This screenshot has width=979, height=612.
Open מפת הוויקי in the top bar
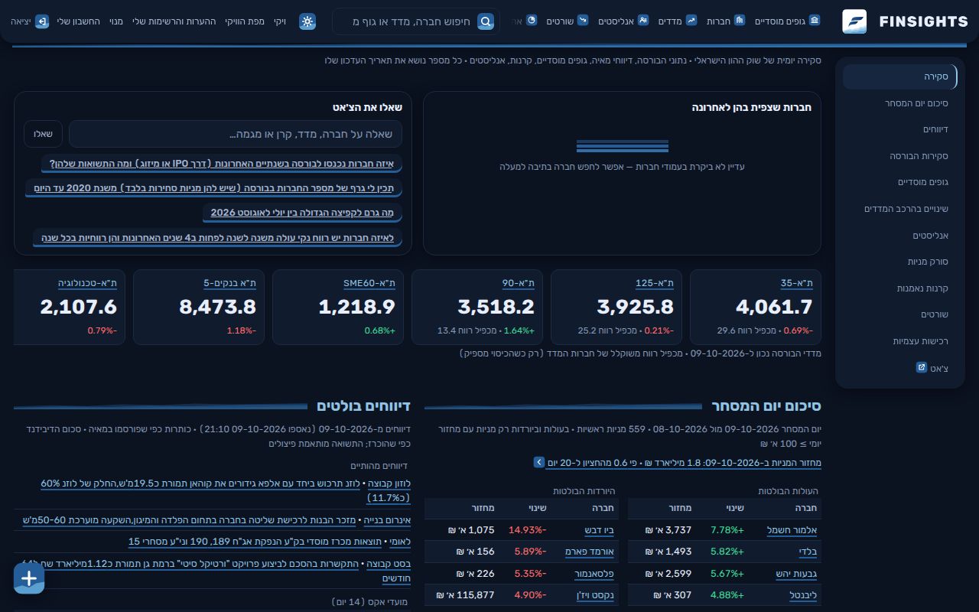(x=245, y=21)
